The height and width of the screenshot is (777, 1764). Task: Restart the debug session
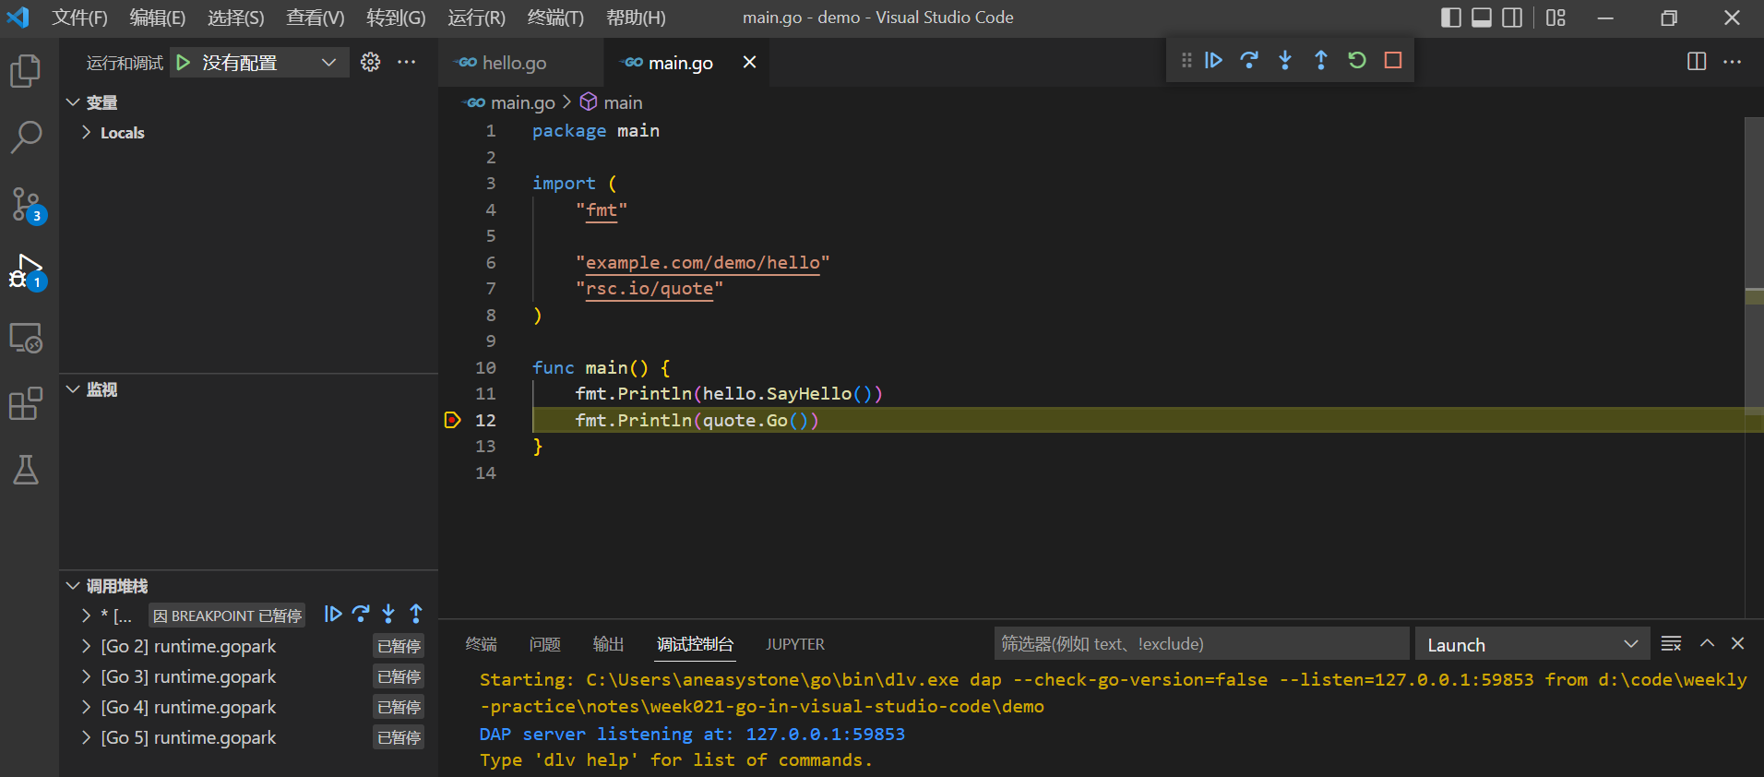(x=1357, y=60)
